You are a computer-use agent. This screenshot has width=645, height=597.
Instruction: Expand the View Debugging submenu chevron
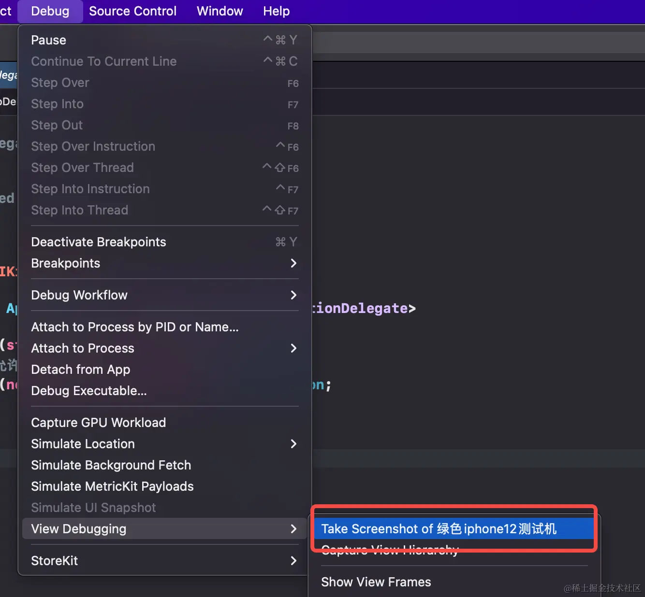pos(293,529)
